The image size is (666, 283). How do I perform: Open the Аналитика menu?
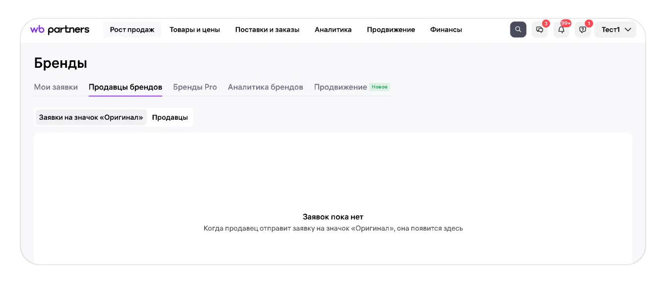click(333, 30)
